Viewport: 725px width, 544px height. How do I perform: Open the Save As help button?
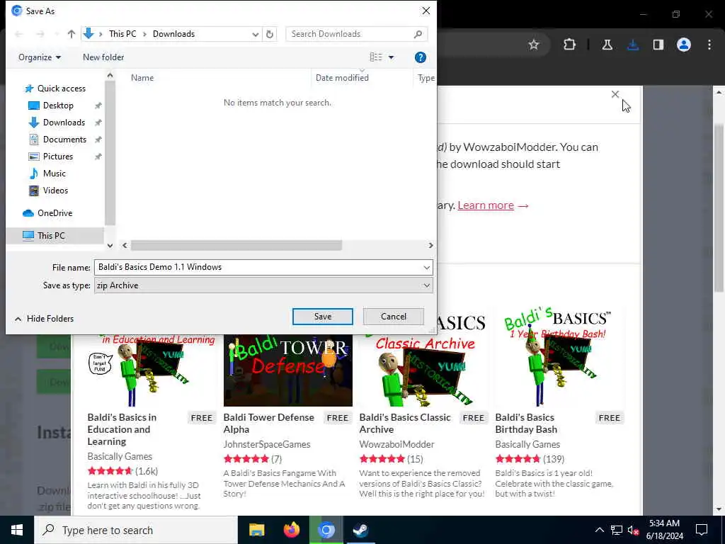pos(421,57)
